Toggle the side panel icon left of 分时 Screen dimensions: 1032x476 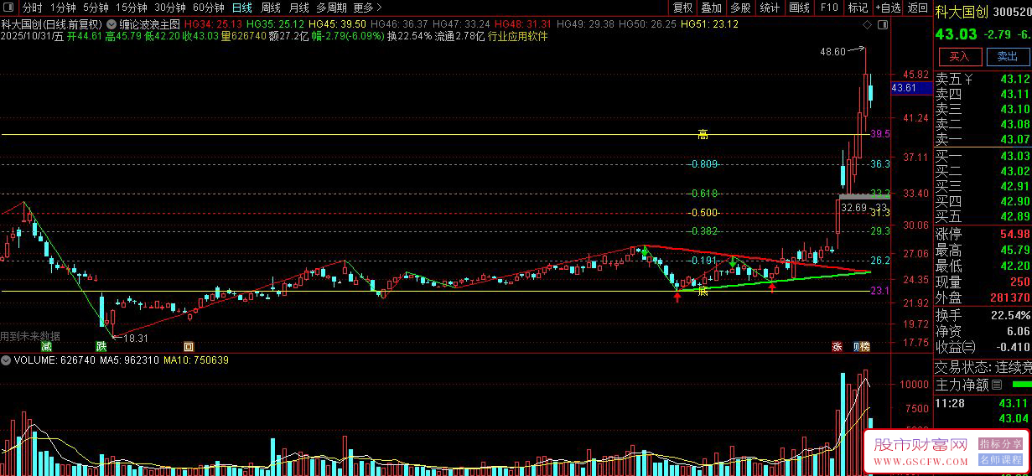point(8,8)
